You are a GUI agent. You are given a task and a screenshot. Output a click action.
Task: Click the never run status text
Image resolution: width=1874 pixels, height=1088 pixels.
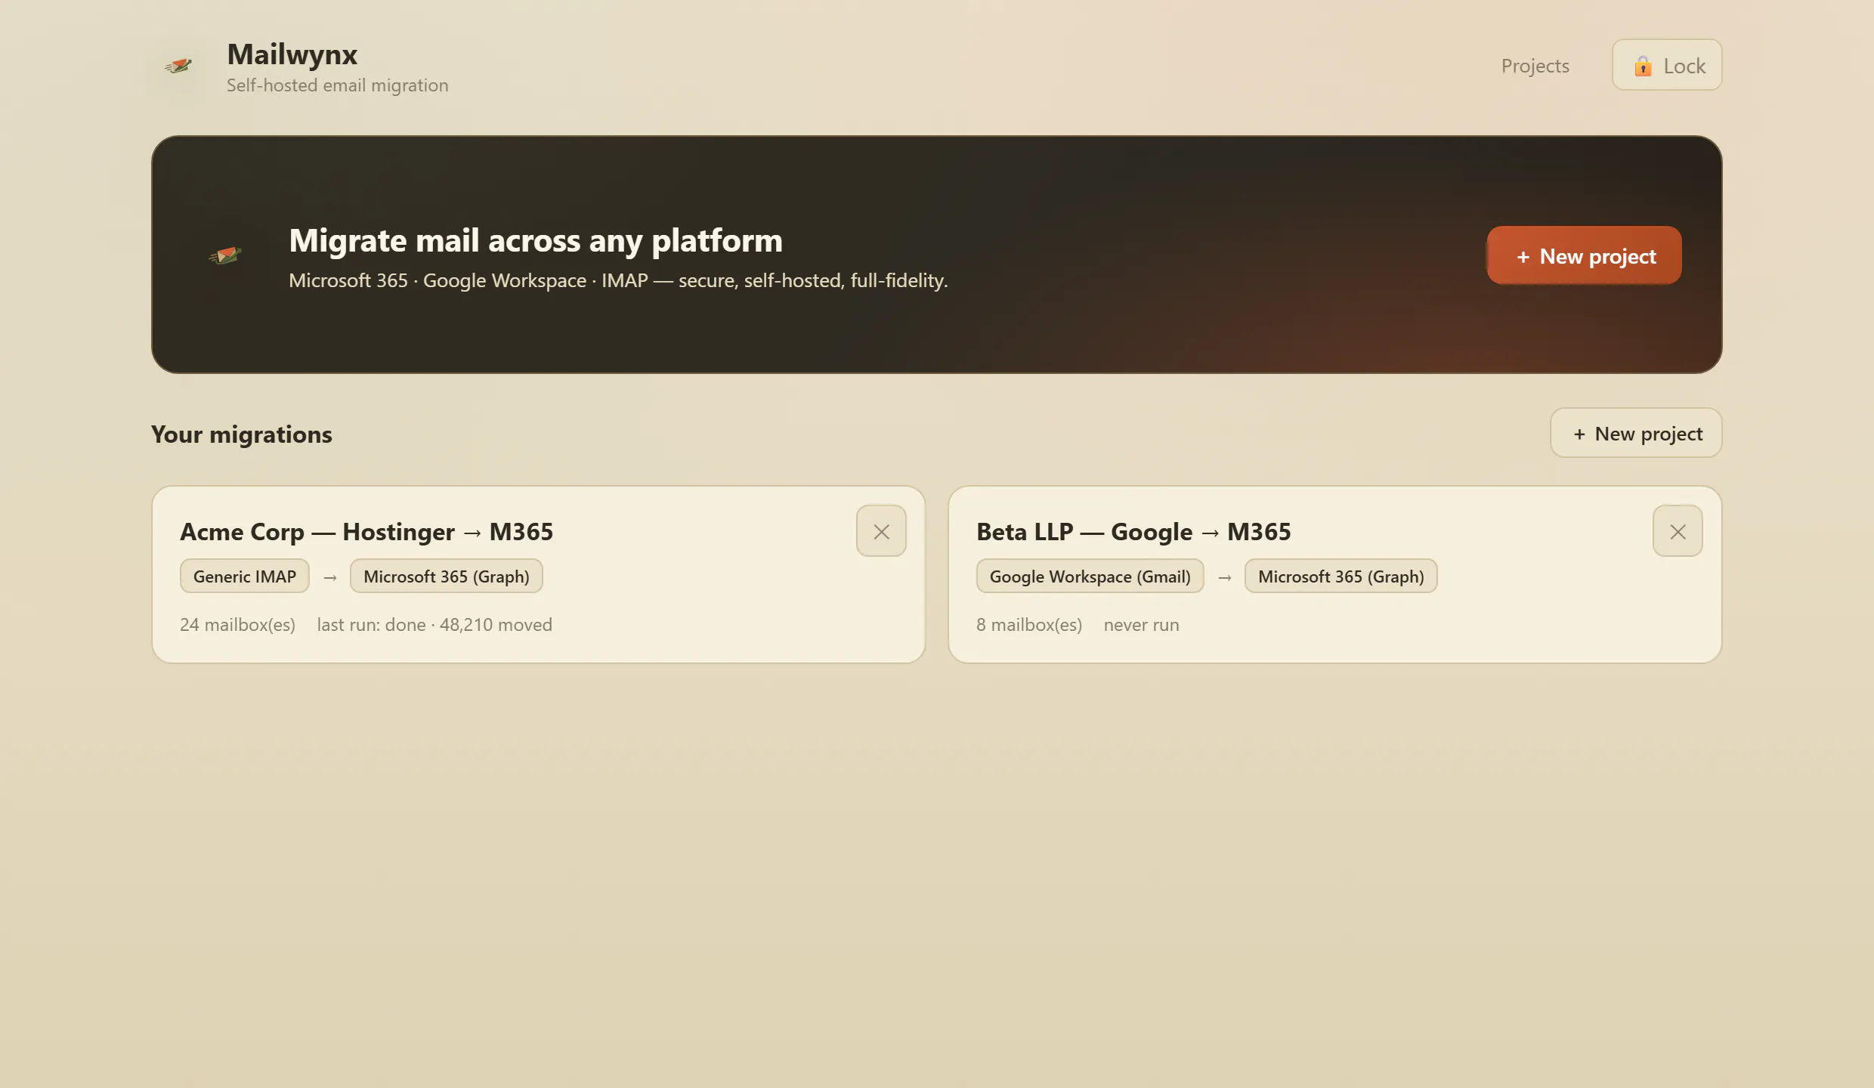click(1141, 625)
